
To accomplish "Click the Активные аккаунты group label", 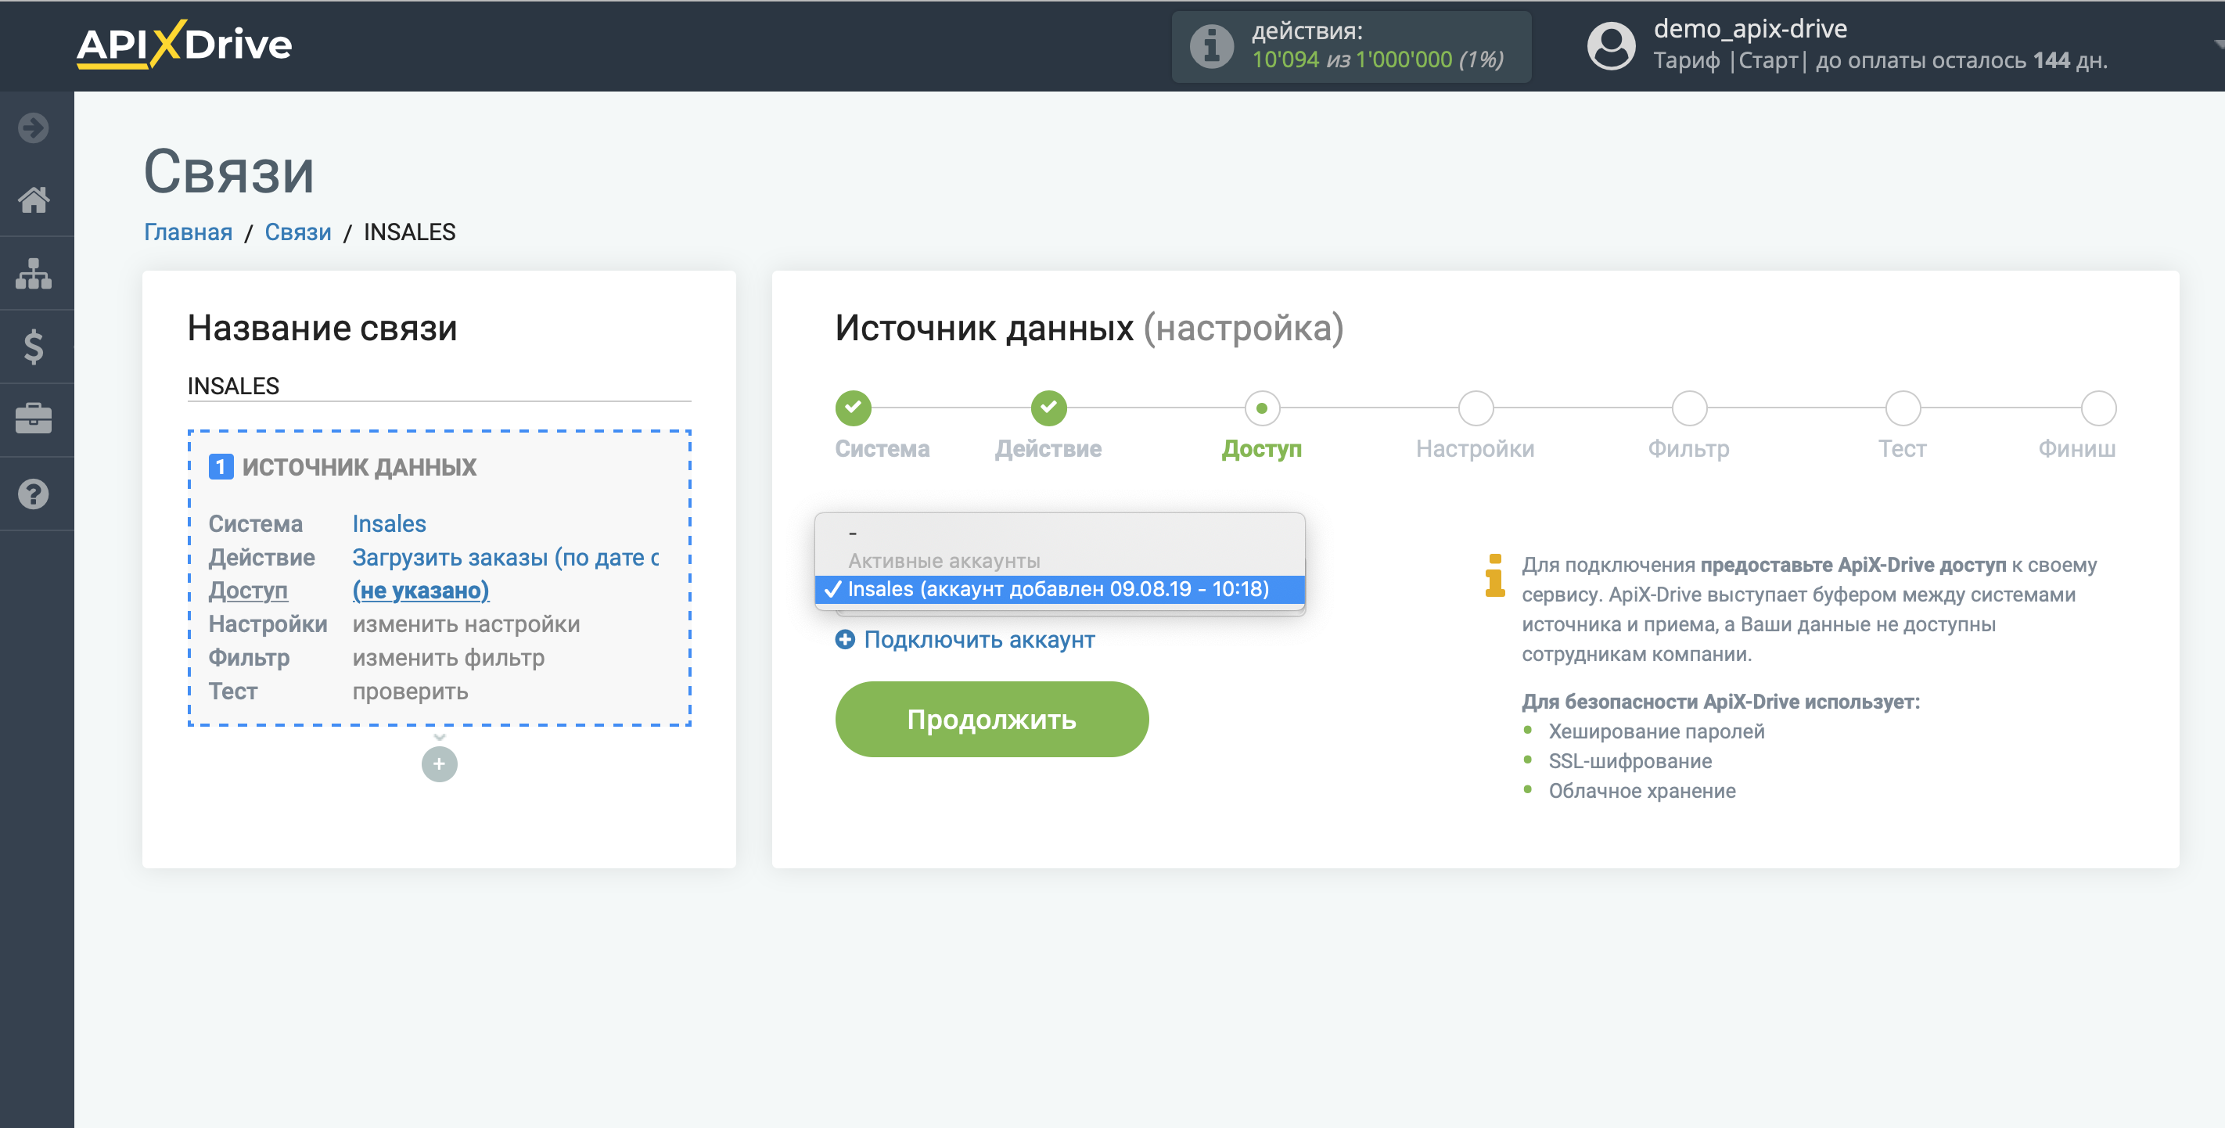I will pyautogui.click(x=944, y=562).
